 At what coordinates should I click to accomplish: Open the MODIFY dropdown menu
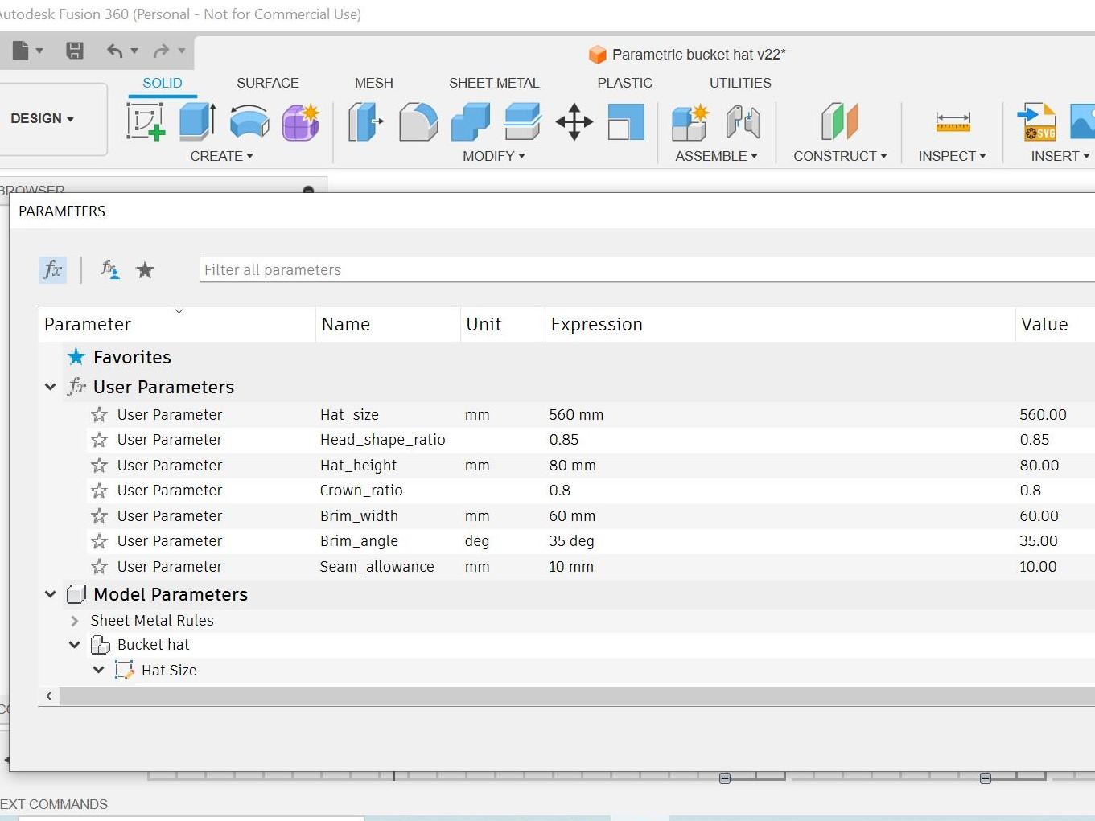pos(494,156)
